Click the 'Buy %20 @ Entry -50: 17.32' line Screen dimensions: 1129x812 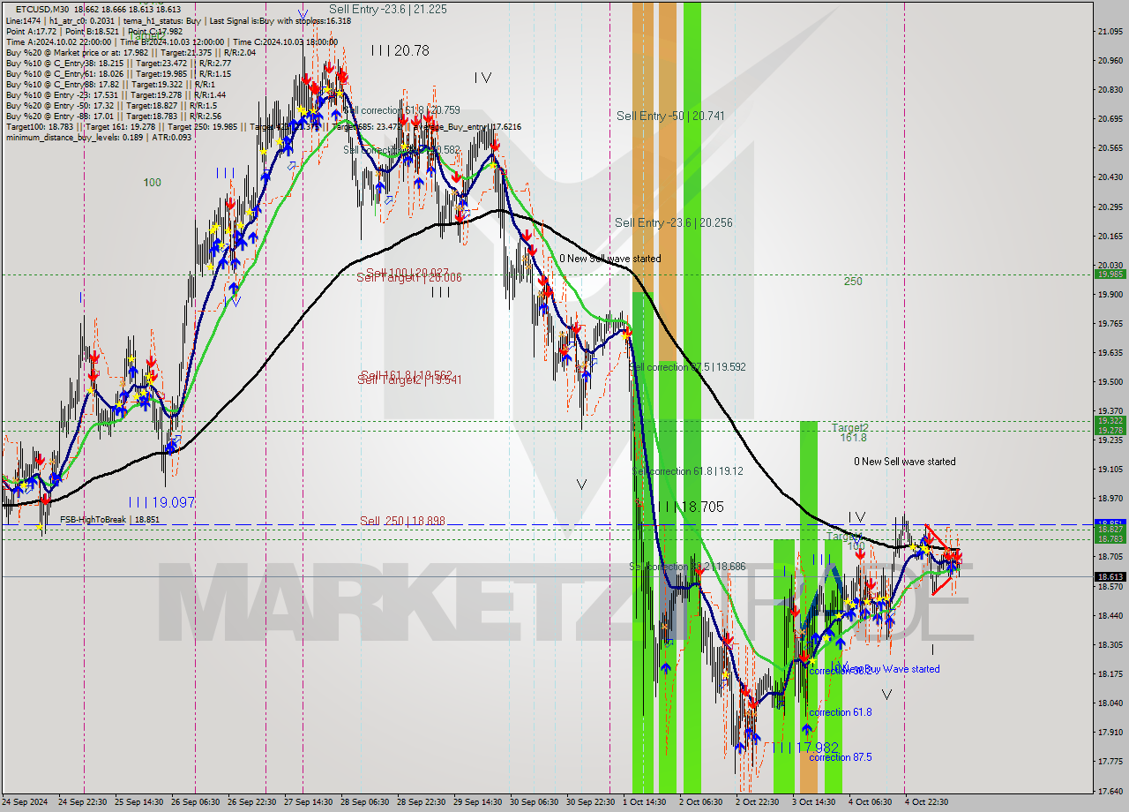pyautogui.click(x=111, y=105)
